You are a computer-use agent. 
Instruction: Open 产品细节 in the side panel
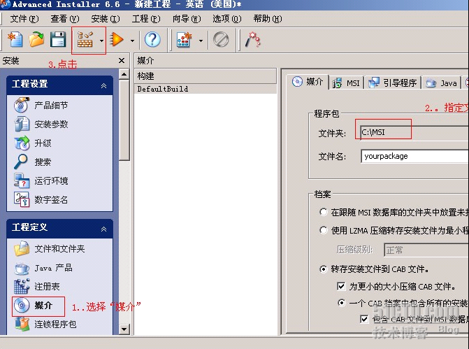[x=41, y=105]
